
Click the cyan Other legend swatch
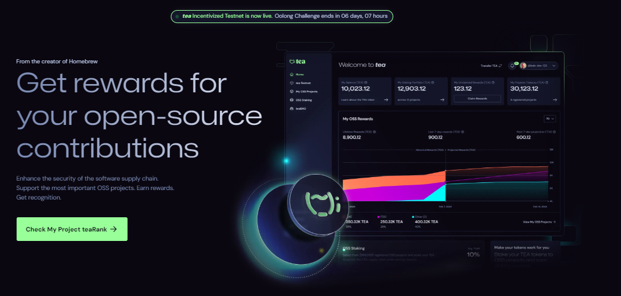point(413,217)
